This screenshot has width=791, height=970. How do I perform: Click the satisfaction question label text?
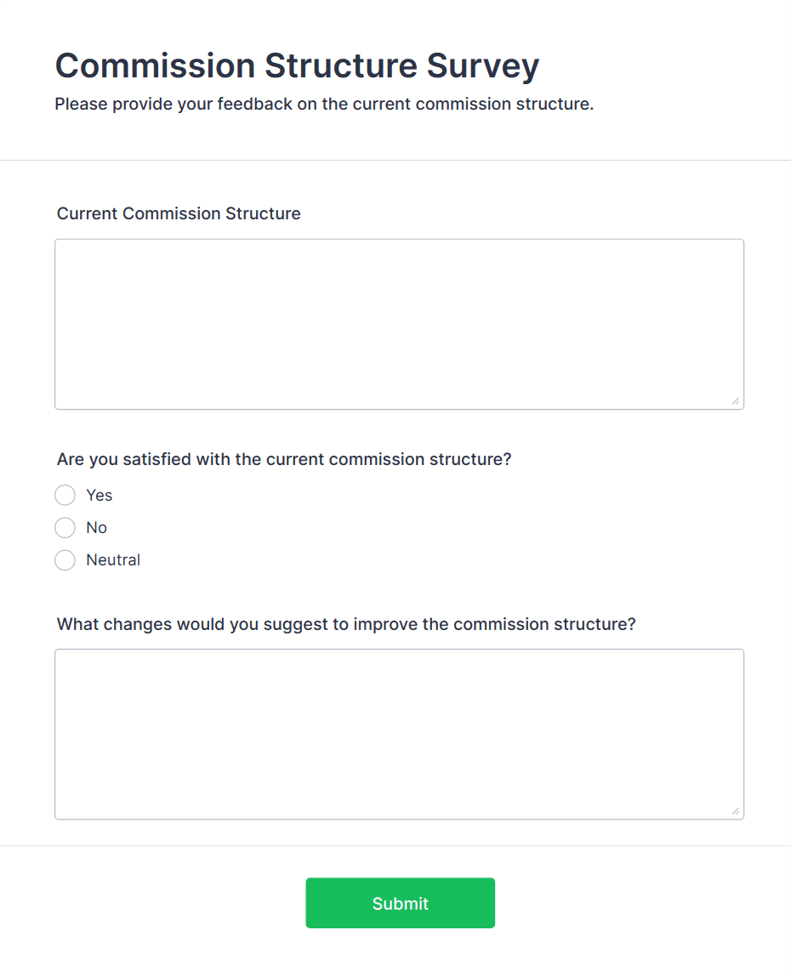point(283,459)
